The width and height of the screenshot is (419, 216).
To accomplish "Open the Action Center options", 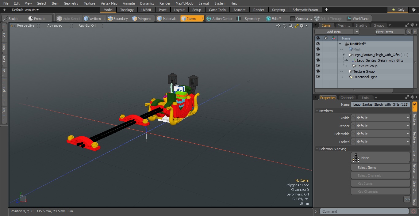I will tap(219, 19).
